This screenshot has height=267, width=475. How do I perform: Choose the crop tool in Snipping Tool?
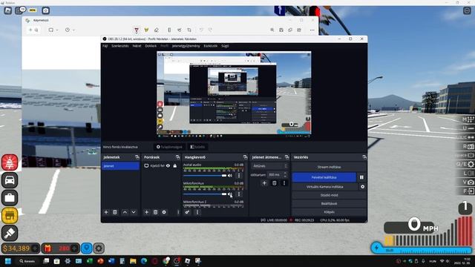189,30
